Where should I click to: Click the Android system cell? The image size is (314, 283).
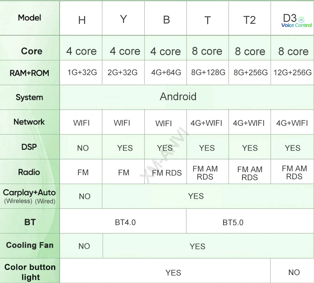click(x=178, y=97)
